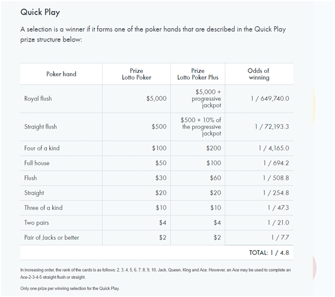The width and height of the screenshot is (335, 297).
Task: Click the Prize Lotto Poker column header
Action: pos(136,74)
